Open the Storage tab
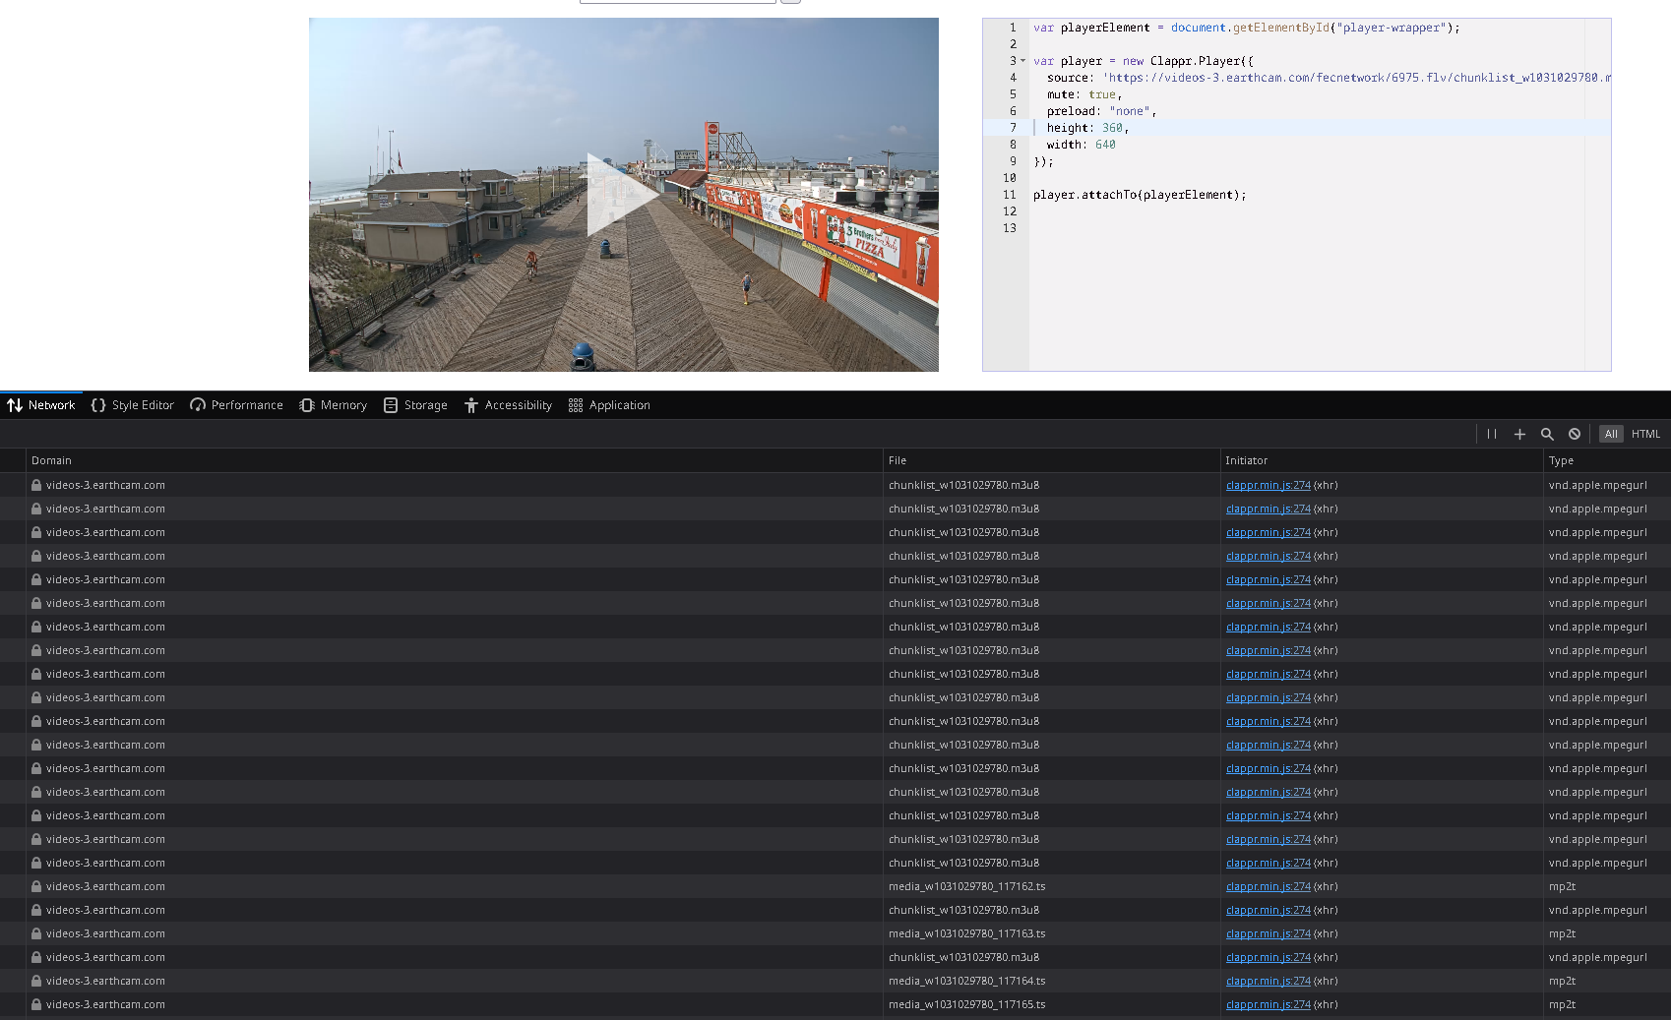The height and width of the screenshot is (1020, 1671). click(x=414, y=404)
